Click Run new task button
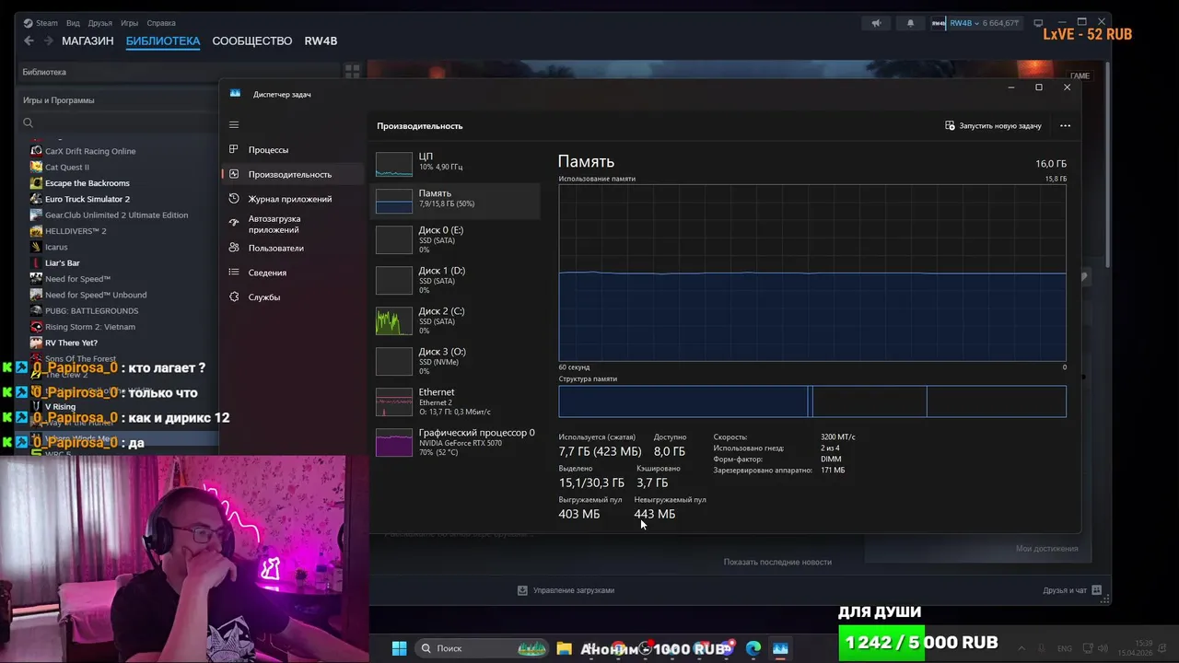Image resolution: width=1179 pixels, height=663 pixels. point(993,125)
